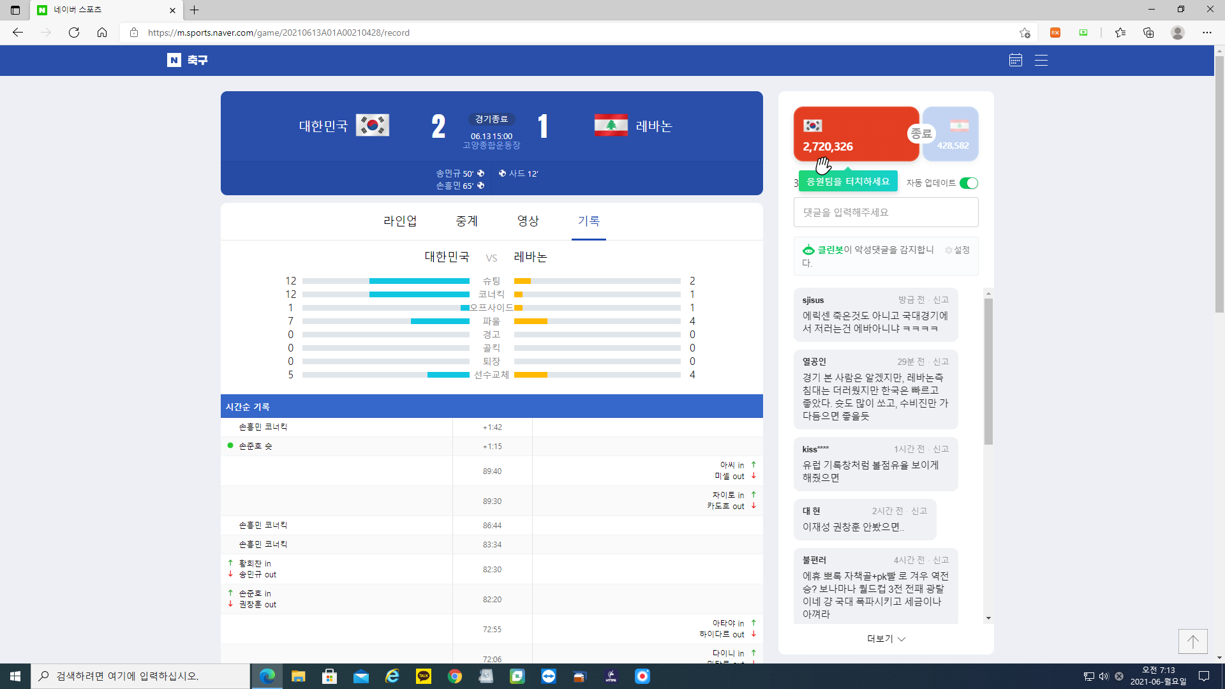Open a new browser tab
This screenshot has height=689, width=1225.
point(195,10)
